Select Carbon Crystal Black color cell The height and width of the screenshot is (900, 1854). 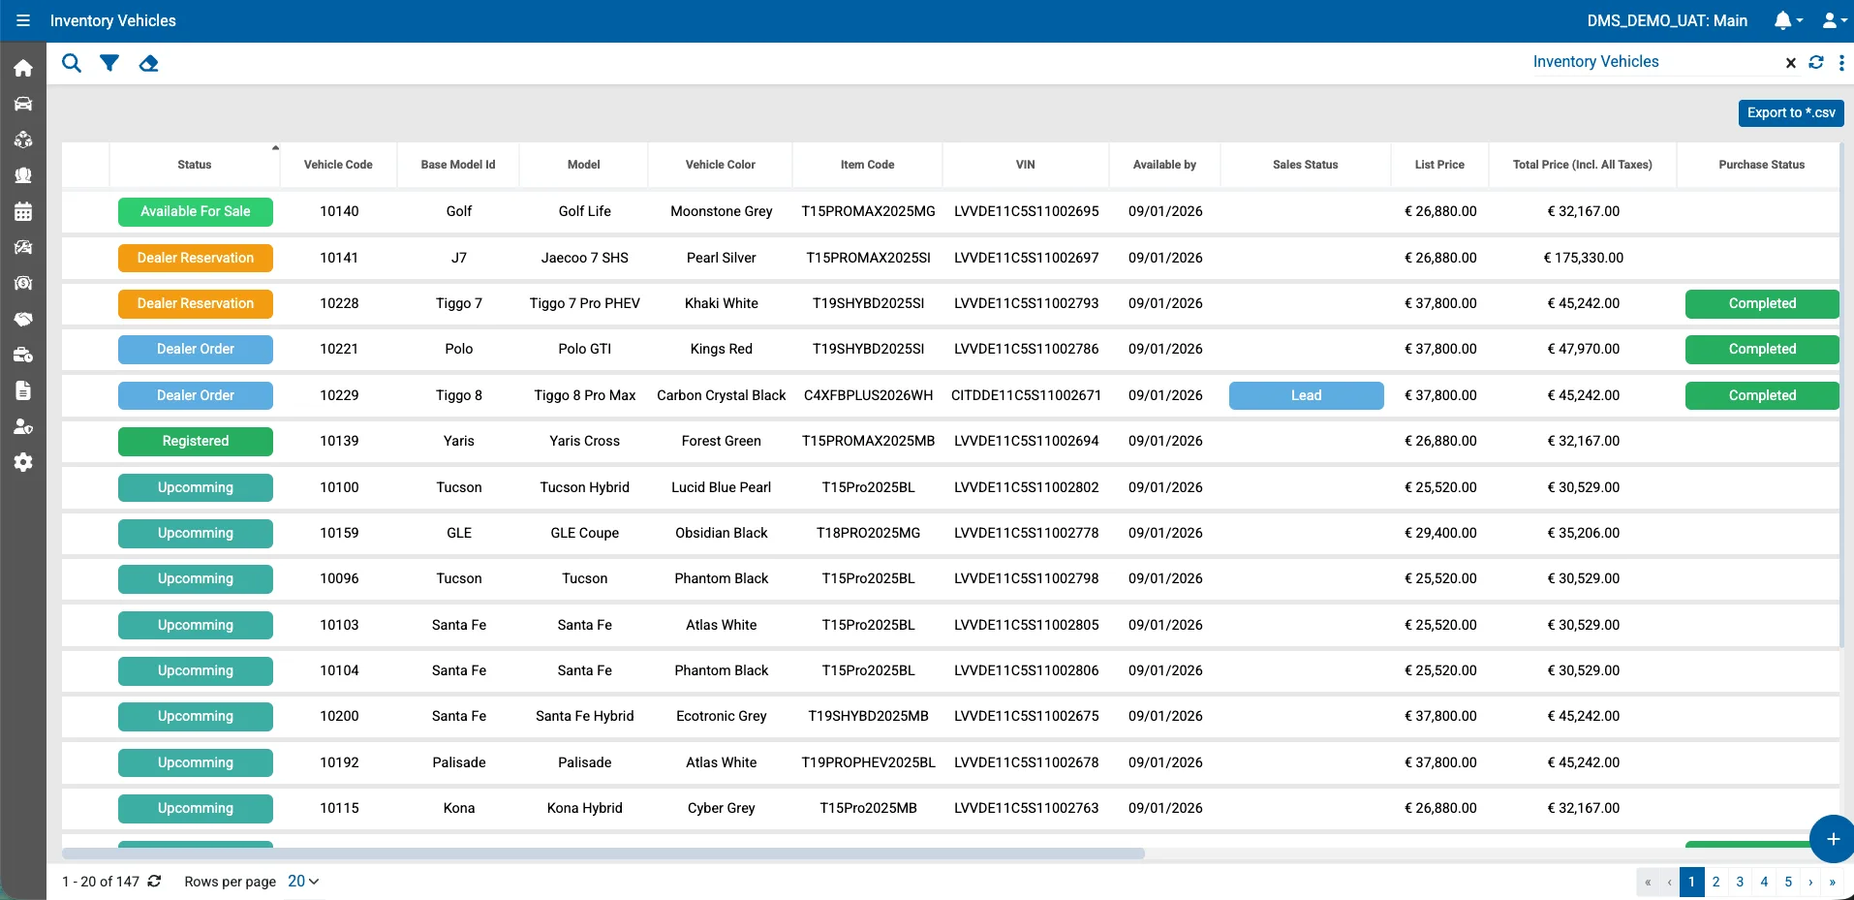722,395
